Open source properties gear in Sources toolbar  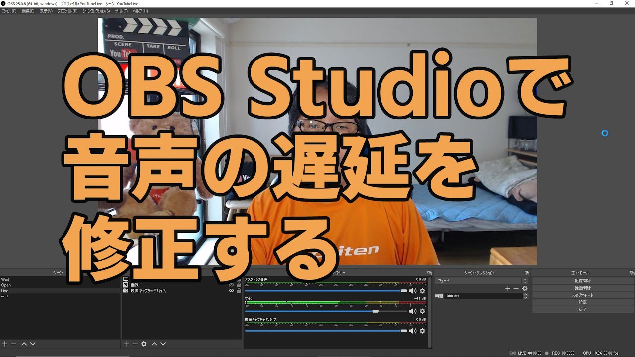pyautogui.click(x=144, y=344)
